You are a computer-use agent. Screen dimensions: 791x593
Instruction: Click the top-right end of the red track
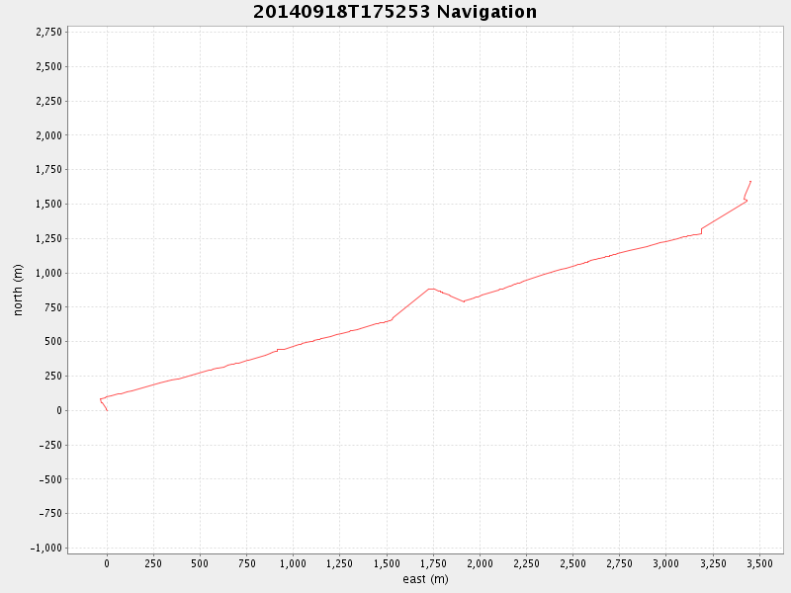(x=750, y=182)
